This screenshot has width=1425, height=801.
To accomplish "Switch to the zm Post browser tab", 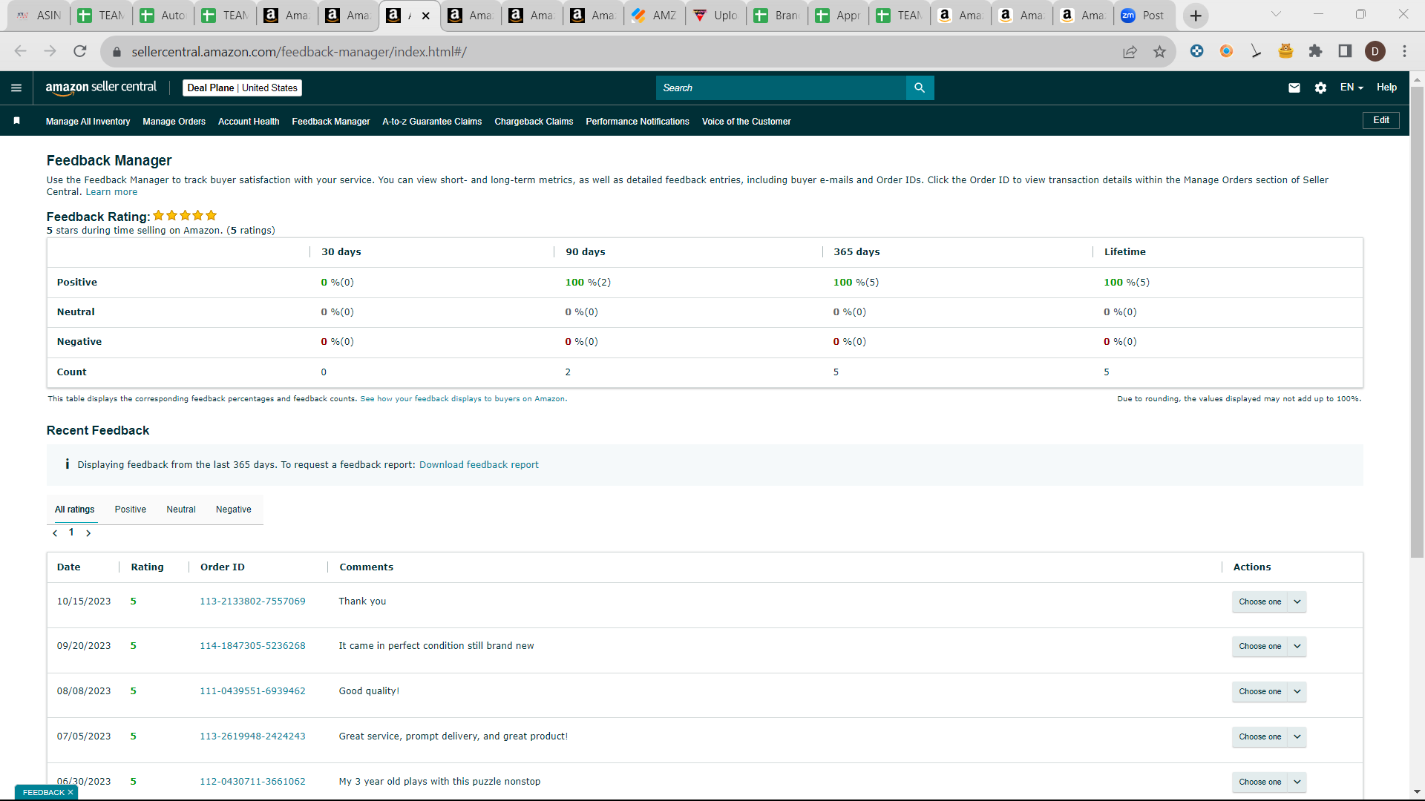I will 1144,16.
